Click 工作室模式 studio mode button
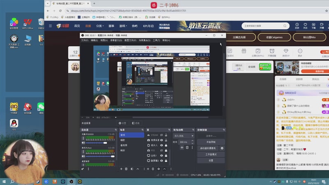Screen dimensions: 329x185 point(211,155)
